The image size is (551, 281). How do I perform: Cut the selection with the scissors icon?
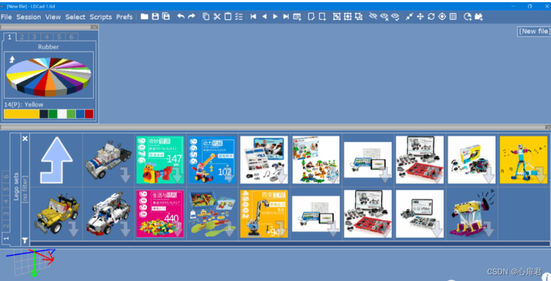(217, 16)
